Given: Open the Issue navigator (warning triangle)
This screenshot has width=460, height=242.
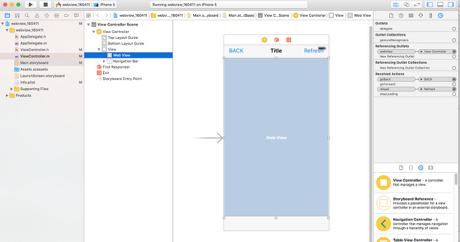Looking at the screenshot, I should coord(36,15).
